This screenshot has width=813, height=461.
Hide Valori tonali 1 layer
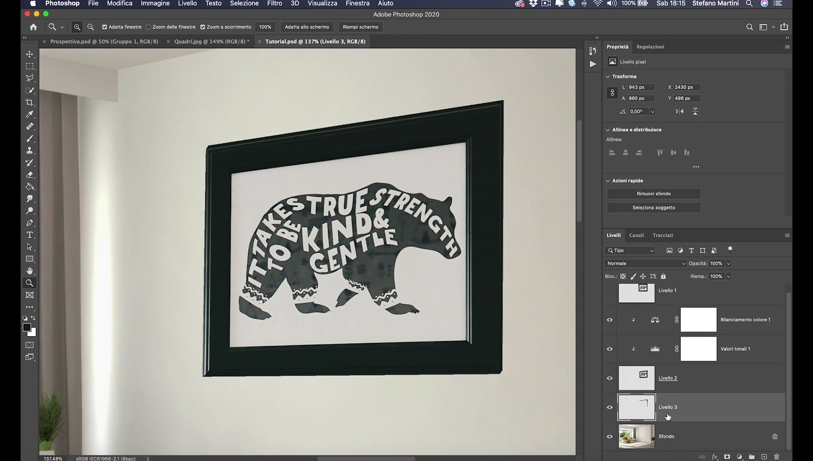[x=610, y=349]
